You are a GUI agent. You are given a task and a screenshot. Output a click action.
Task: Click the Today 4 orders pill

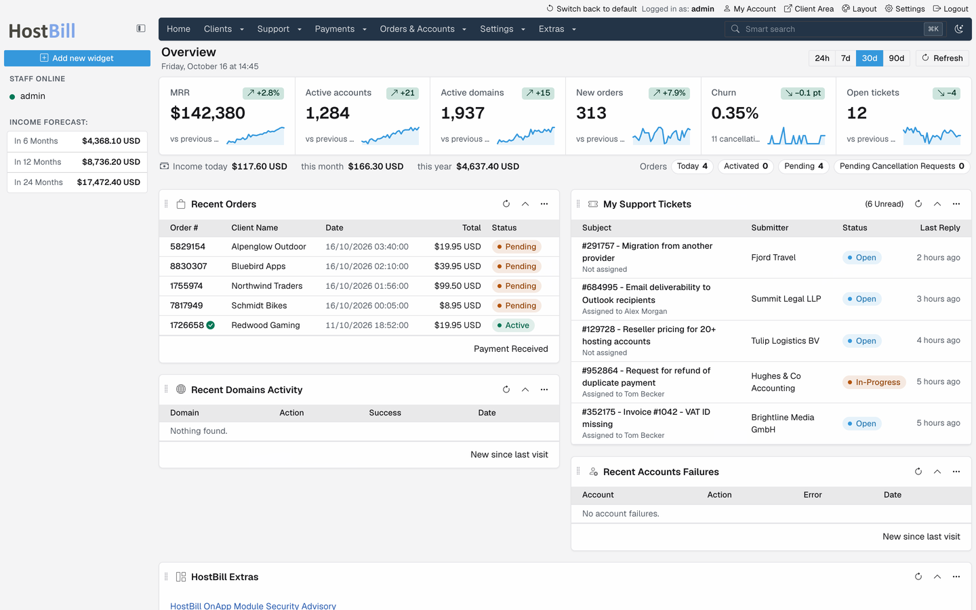coord(692,166)
